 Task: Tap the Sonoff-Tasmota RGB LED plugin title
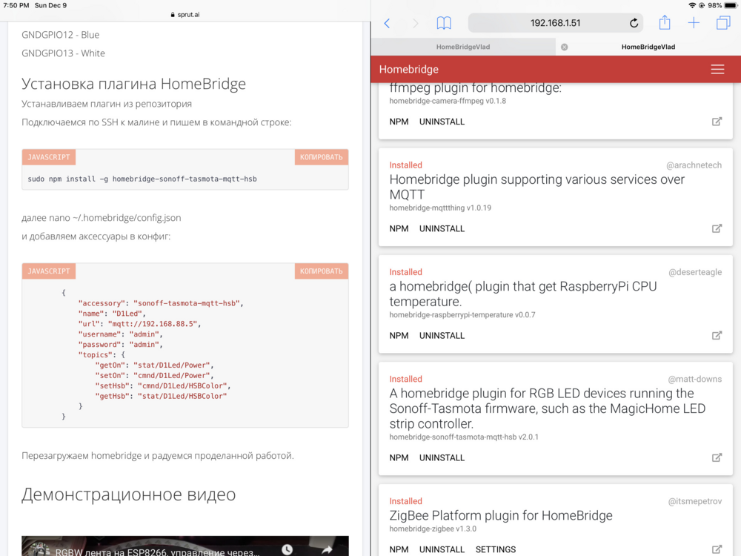(x=548, y=408)
